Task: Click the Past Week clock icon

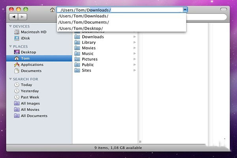Action: [17, 97]
